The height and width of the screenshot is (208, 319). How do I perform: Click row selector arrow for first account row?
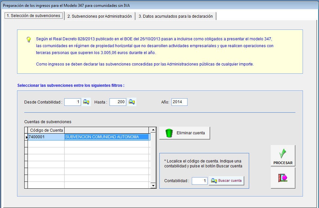(x=26, y=137)
